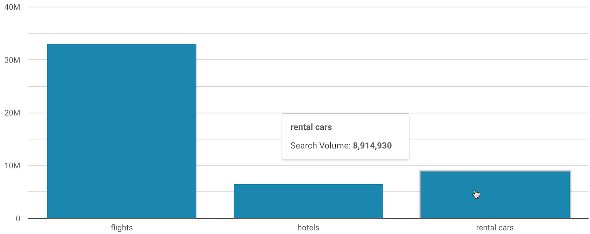Click the "flights" x-axis label
The image size is (590, 234).
pyautogui.click(x=122, y=228)
